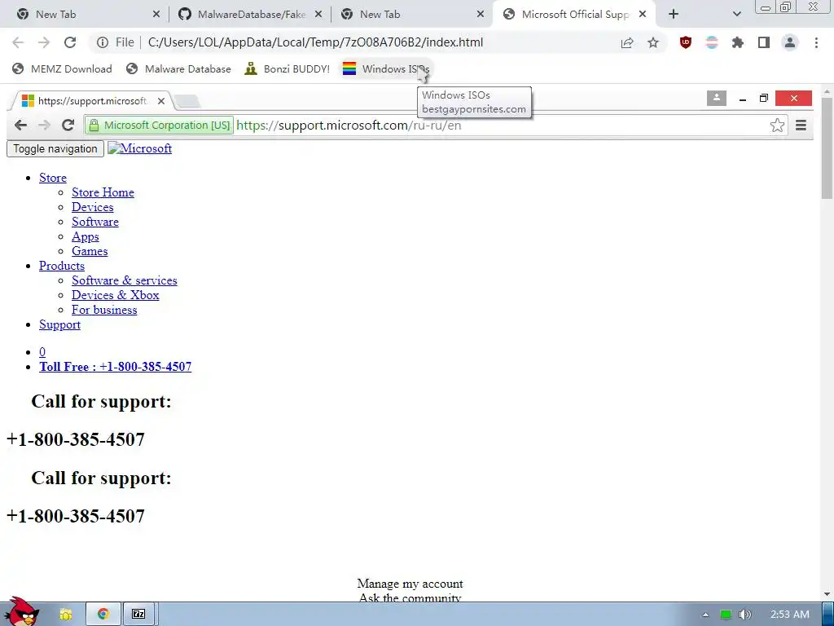Click the fake browser's new tab button
Viewport: 834px width, 626px height.
[x=187, y=100]
